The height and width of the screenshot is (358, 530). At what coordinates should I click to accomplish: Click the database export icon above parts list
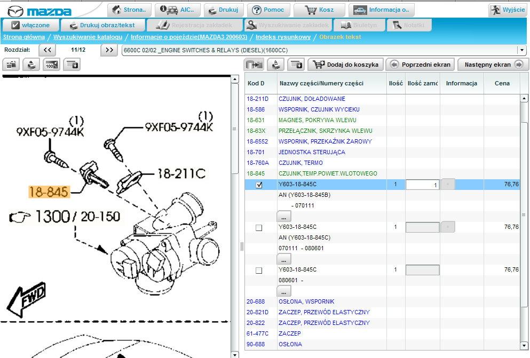296,65
